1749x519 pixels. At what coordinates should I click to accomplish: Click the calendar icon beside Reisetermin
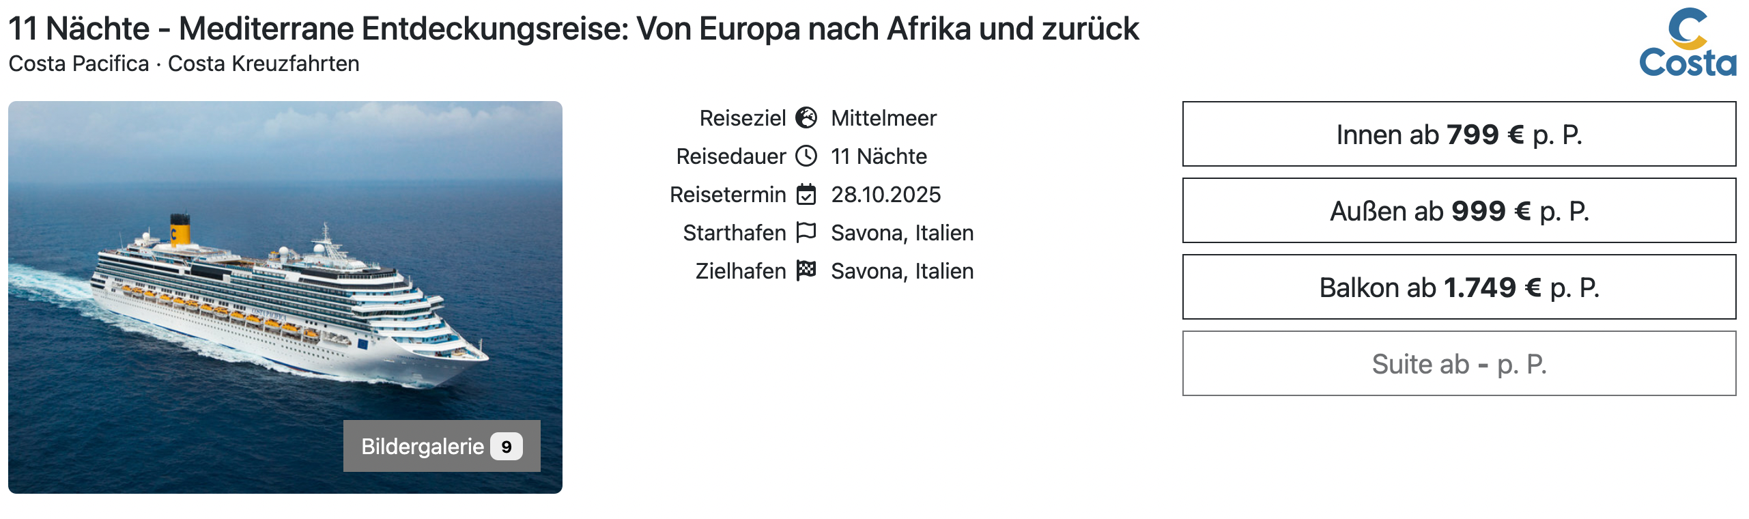pyautogui.click(x=806, y=195)
